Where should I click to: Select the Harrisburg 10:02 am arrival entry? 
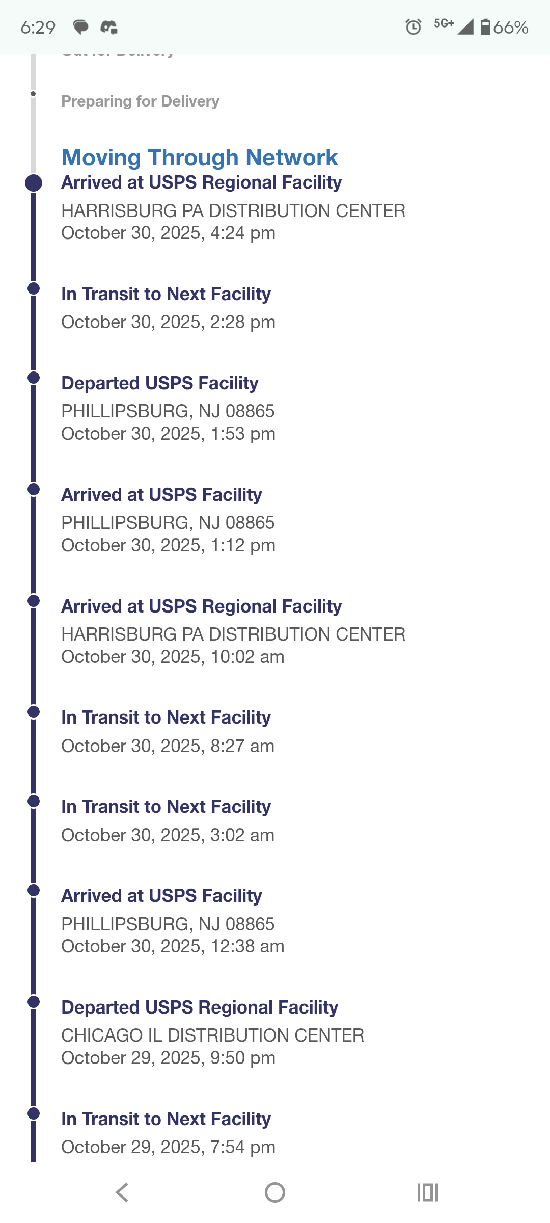tap(233, 631)
